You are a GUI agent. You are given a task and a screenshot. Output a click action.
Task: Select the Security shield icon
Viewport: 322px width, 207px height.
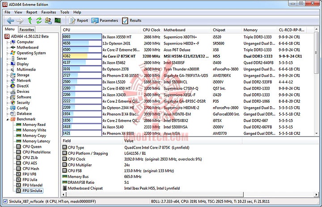tap(13, 103)
